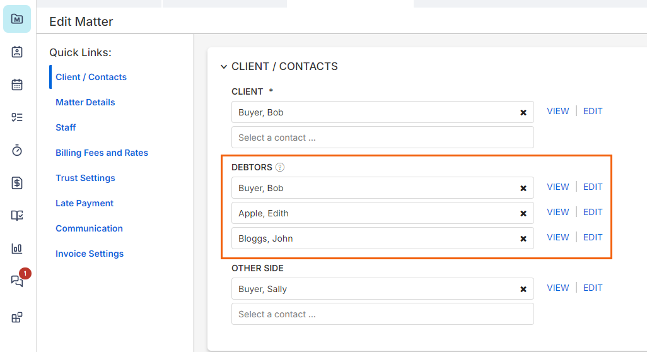This screenshot has width=647, height=352.
Task: Open the Calendar icon in sidebar
Action: click(x=17, y=85)
